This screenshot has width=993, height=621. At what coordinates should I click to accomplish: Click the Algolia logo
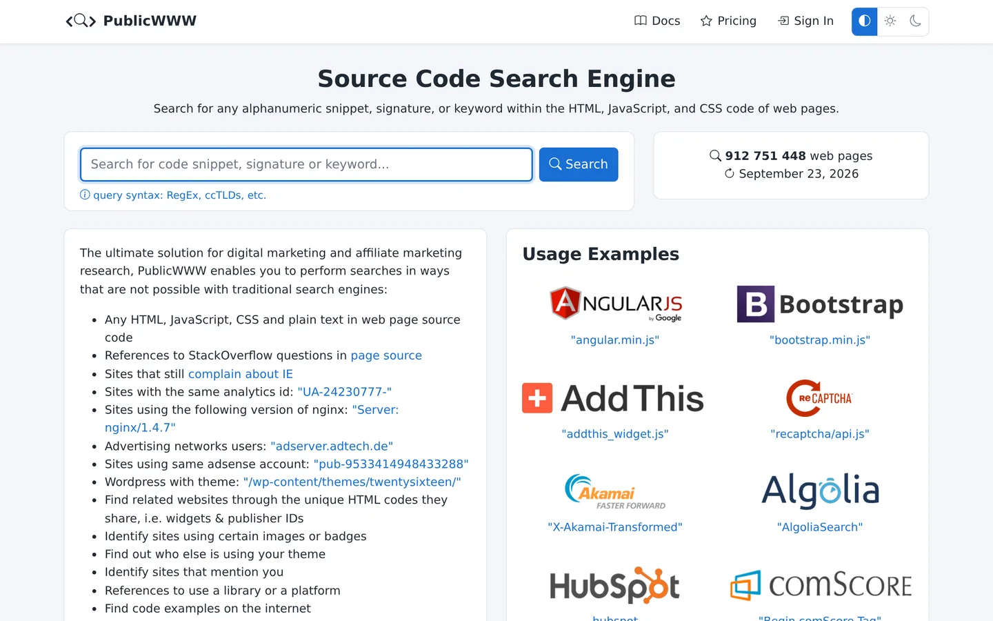coord(820,491)
